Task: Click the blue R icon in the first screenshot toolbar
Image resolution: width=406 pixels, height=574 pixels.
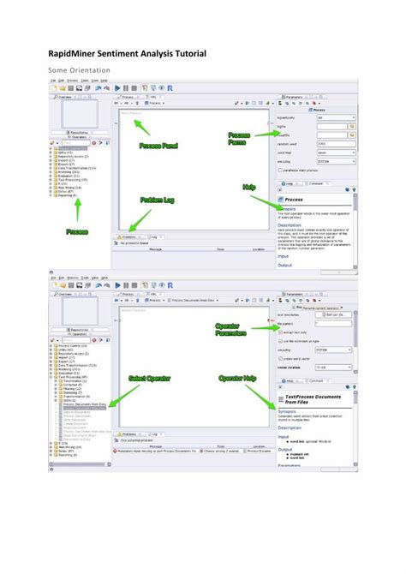Action: coord(170,88)
